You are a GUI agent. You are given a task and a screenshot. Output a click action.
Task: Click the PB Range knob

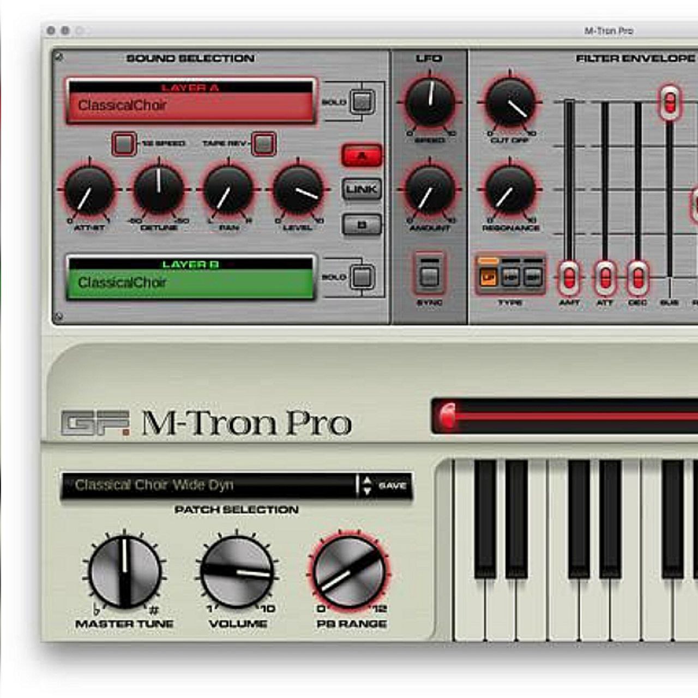click(350, 571)
